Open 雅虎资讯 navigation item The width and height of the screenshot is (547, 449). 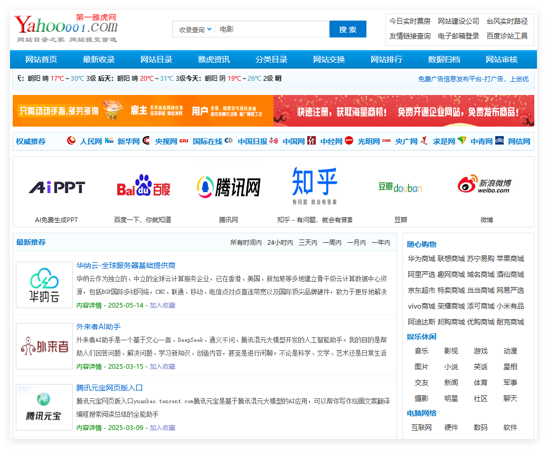[x=214, y=60]
